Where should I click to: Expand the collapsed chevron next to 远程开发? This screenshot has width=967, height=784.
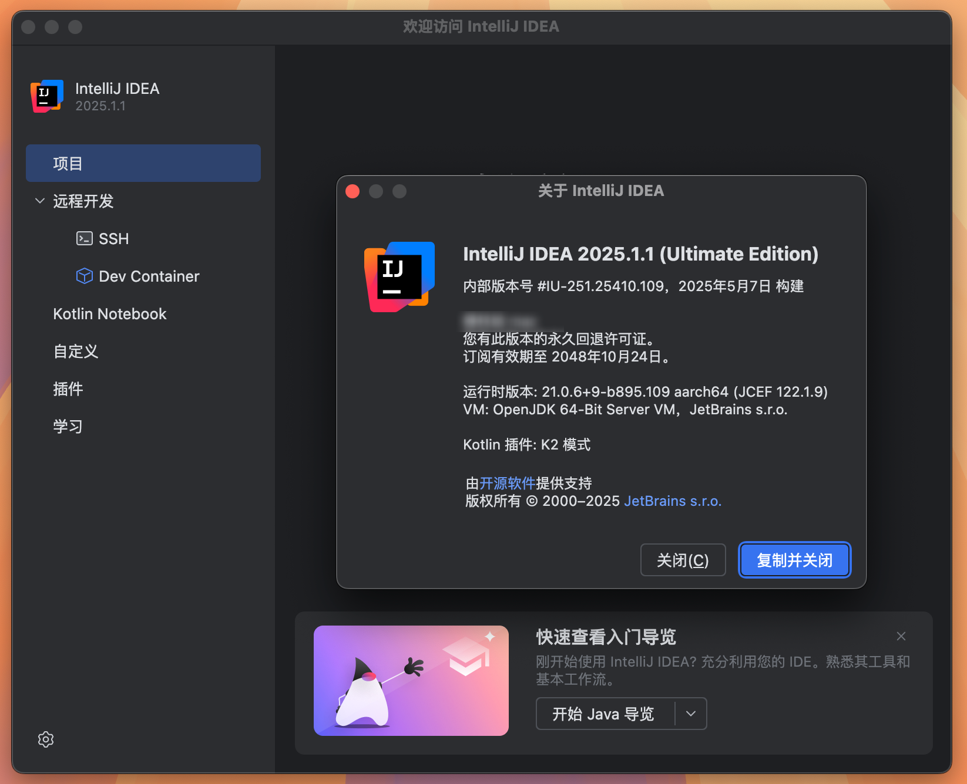39,201
